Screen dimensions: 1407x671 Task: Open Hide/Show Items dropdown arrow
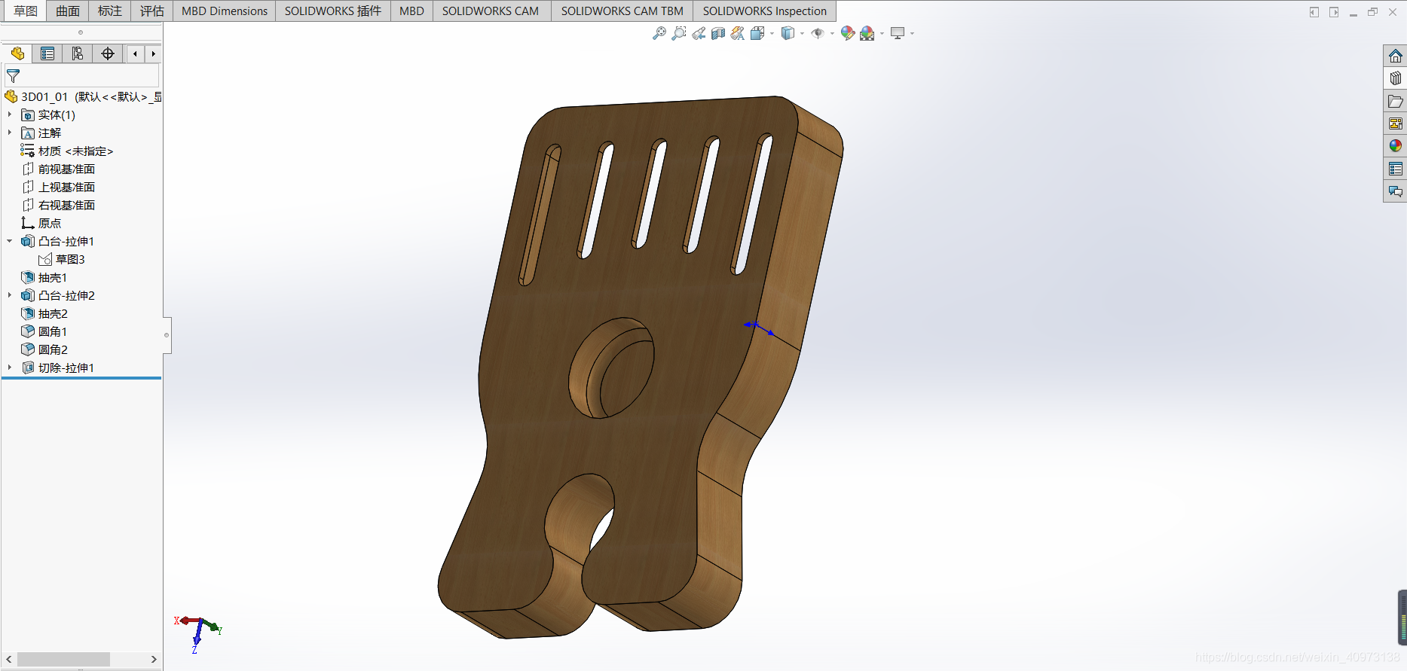pyautogui.click(x=832, y=33)
